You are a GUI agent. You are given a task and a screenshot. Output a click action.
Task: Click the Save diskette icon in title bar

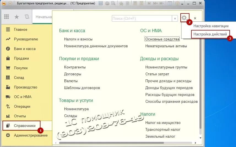coord(101,3)
